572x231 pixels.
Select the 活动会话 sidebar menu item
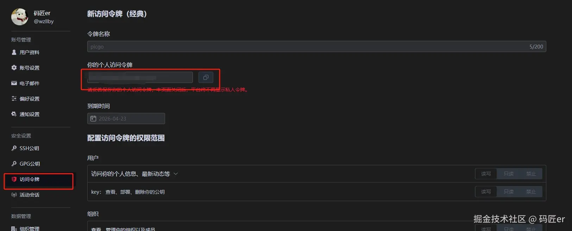(30, 195)
